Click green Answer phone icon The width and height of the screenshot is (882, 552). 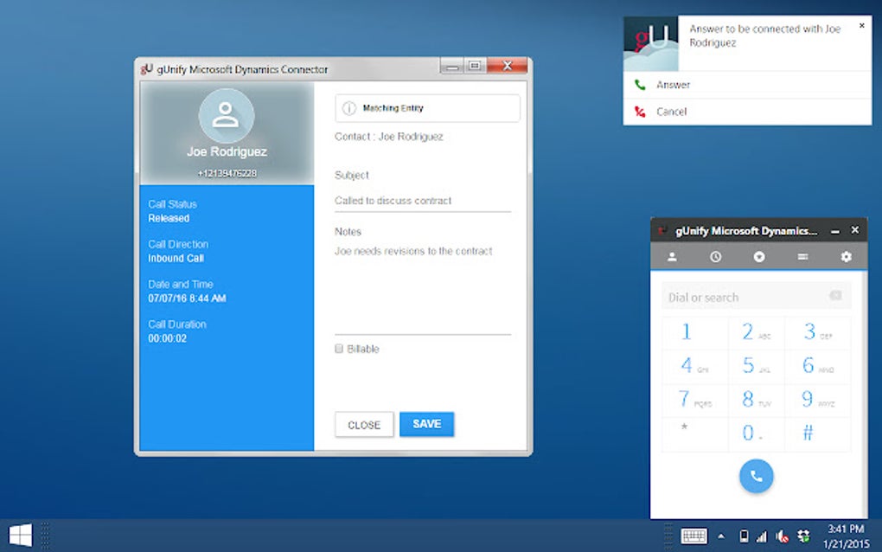tap(640, 85)
